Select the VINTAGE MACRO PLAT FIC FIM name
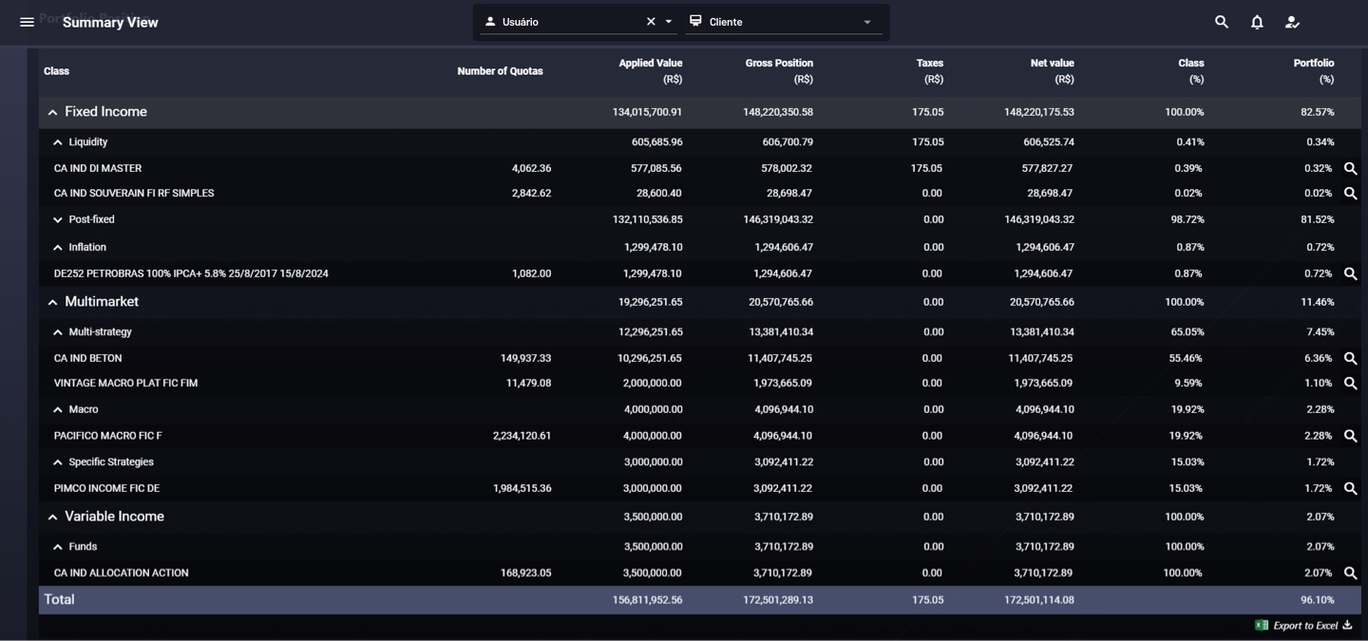The height and width of the screenshot is (641, 1368). click(125, 383)
